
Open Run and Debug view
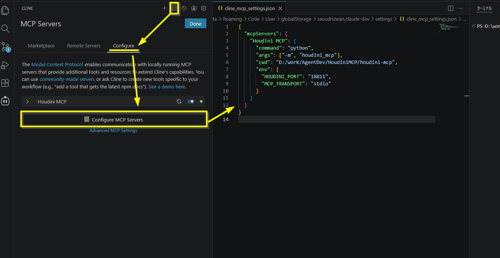pos(5,65)
